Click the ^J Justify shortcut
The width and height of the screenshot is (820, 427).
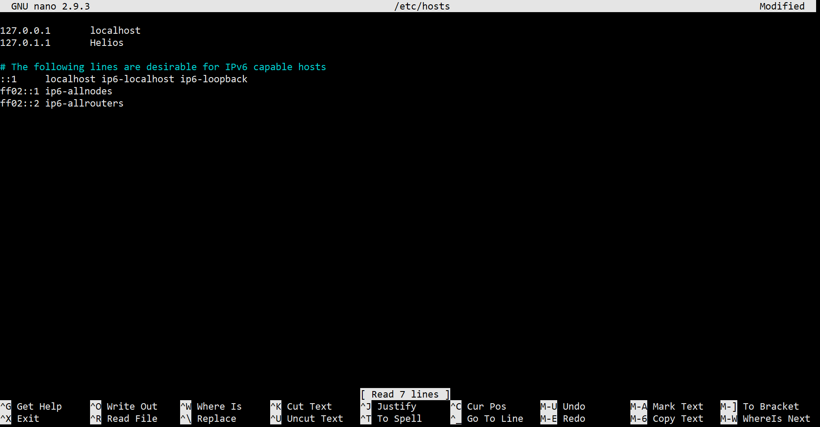point(389,407)
